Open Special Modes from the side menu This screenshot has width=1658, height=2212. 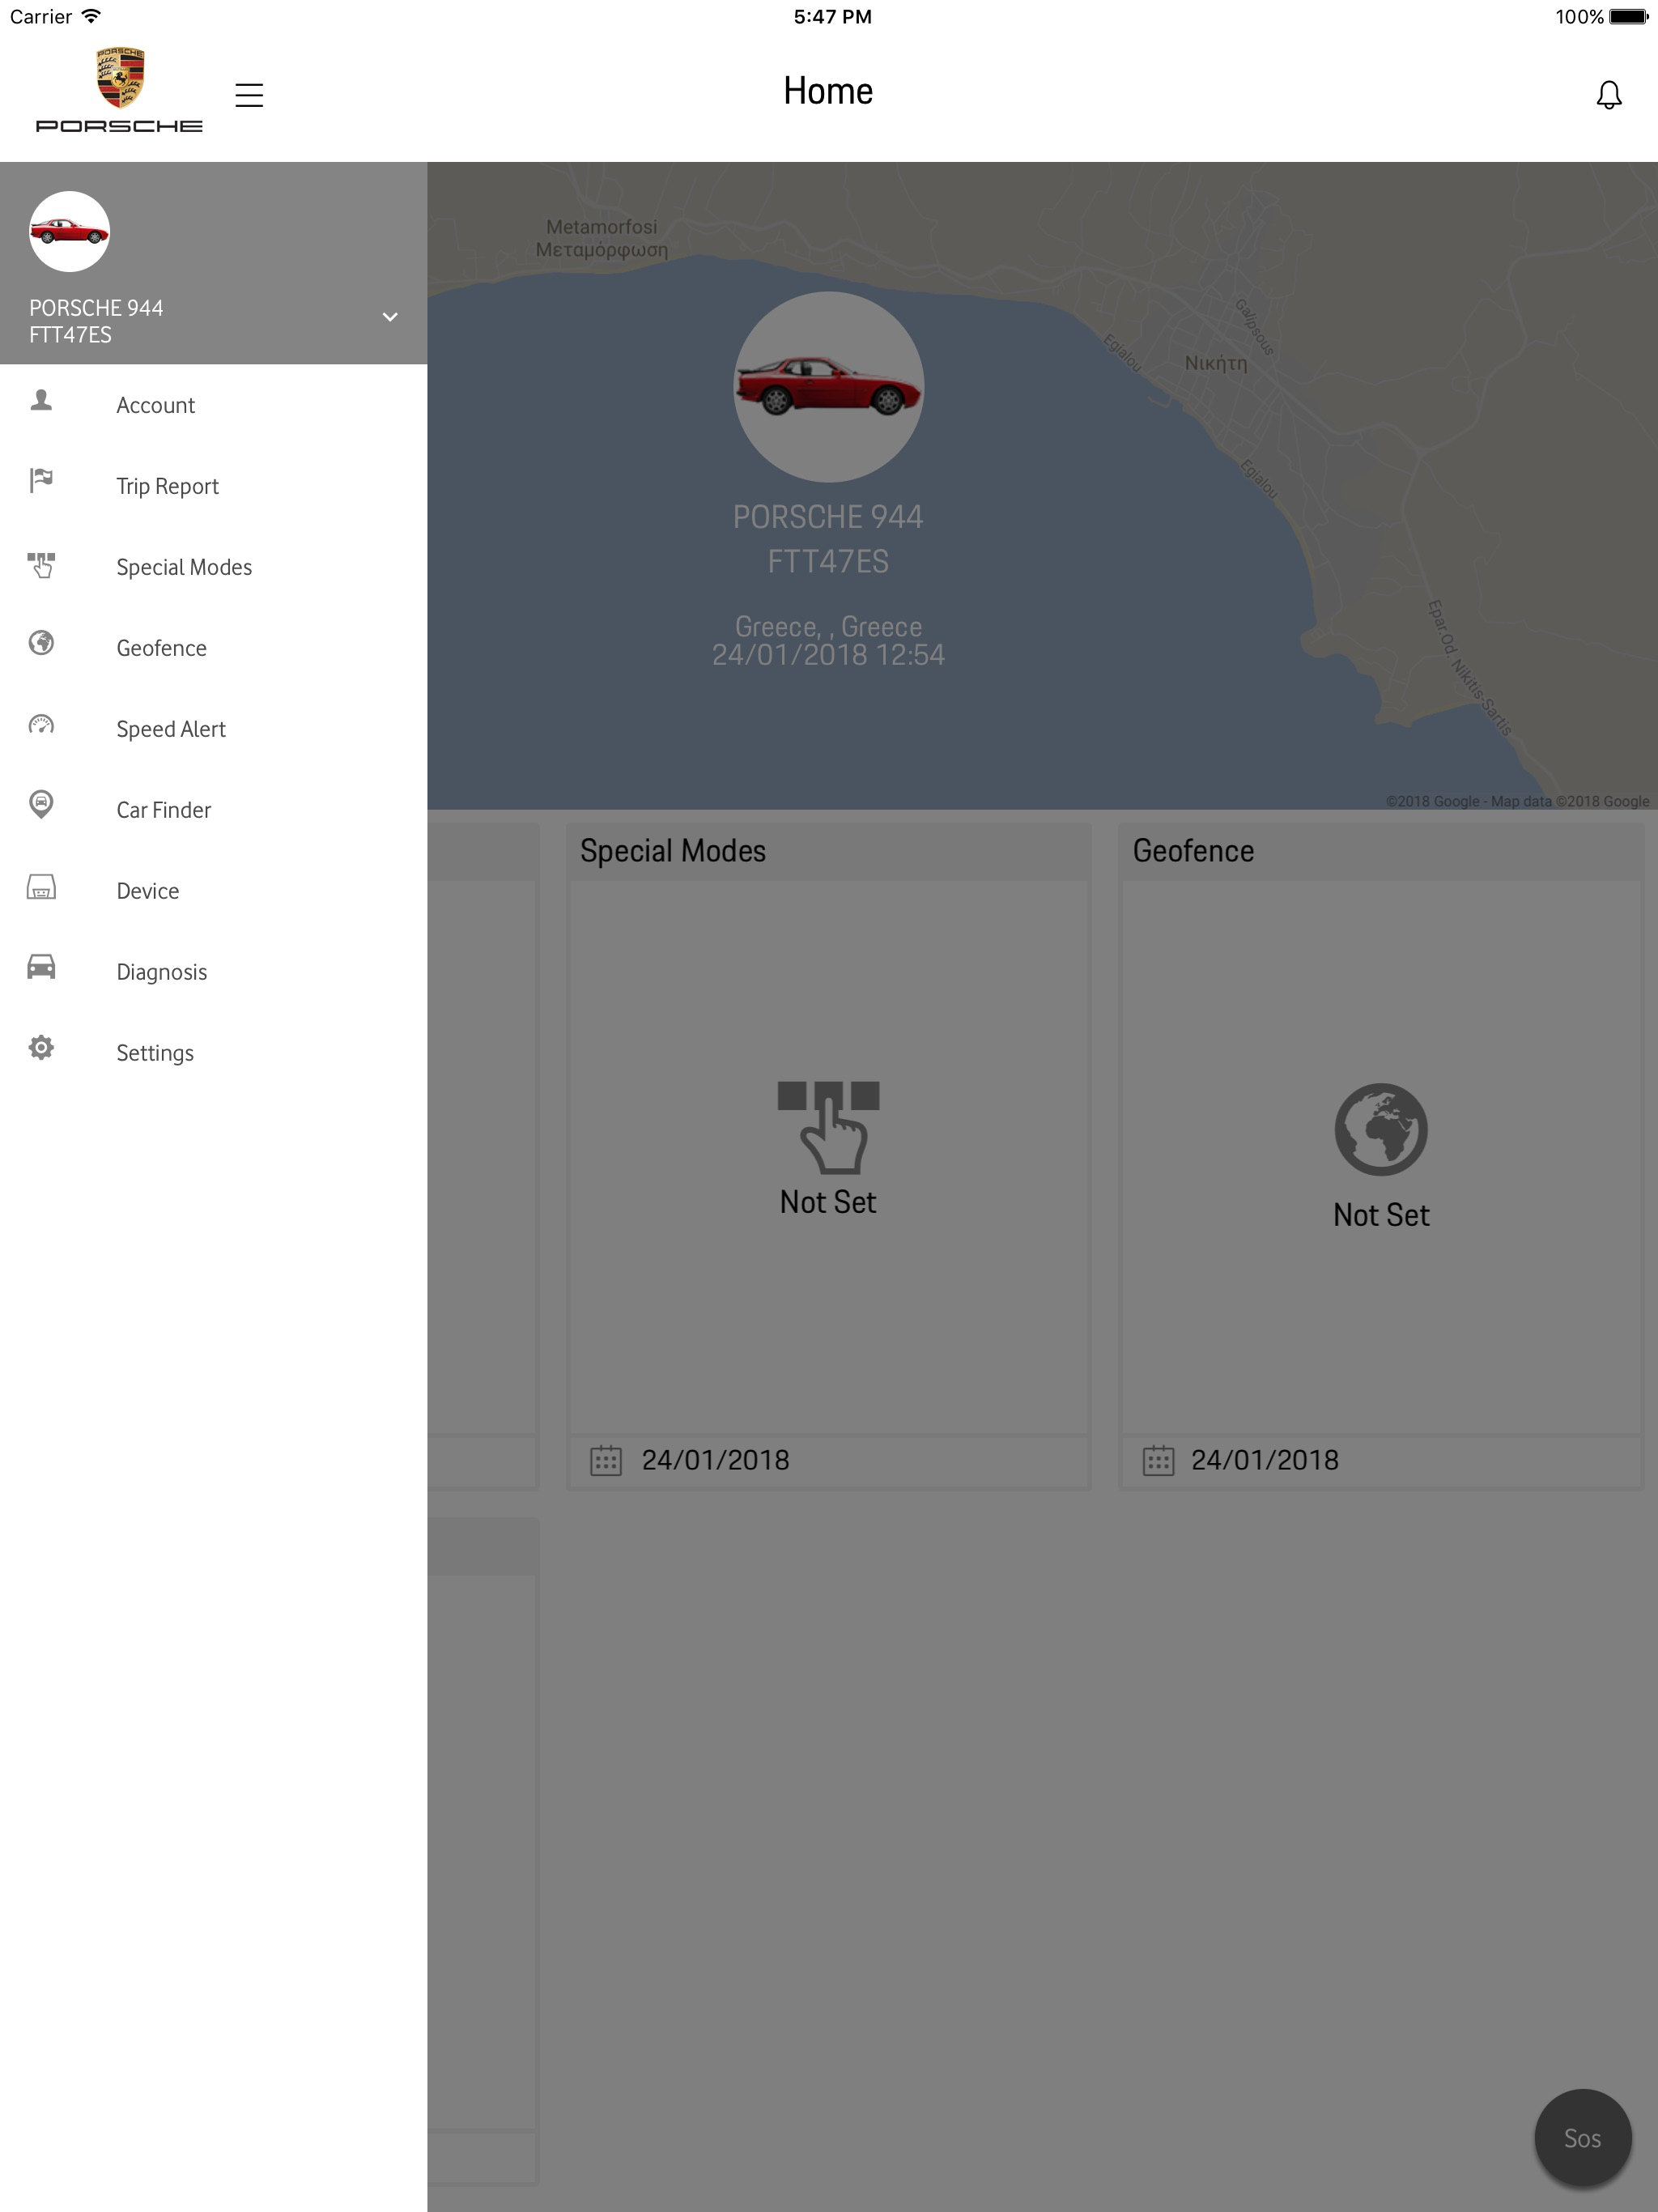(214, 567)
